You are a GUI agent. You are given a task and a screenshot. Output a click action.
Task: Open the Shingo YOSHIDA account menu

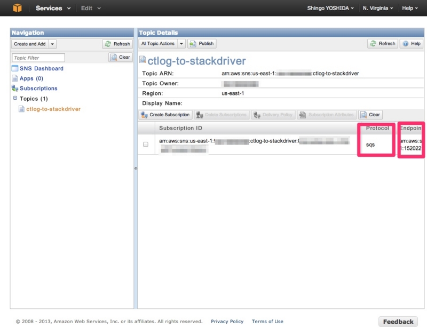click(x=330, y=8)
